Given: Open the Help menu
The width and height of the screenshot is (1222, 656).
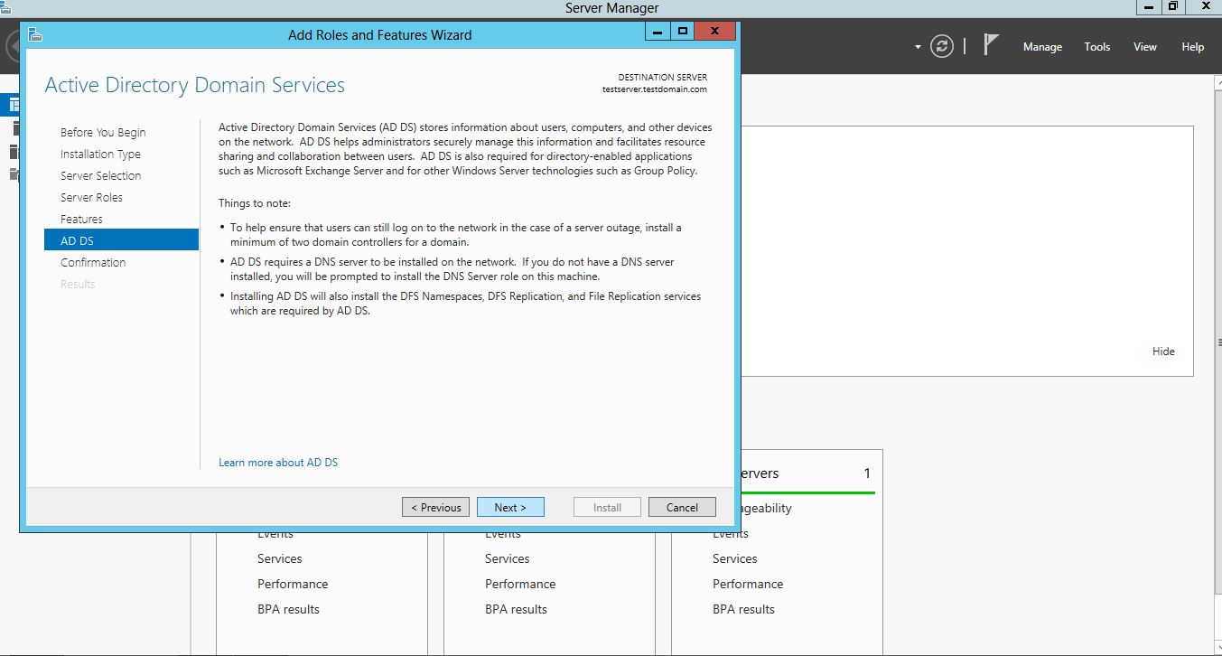Looking at the screenshot, I should pyautogui.click(x=1192, y=47).
